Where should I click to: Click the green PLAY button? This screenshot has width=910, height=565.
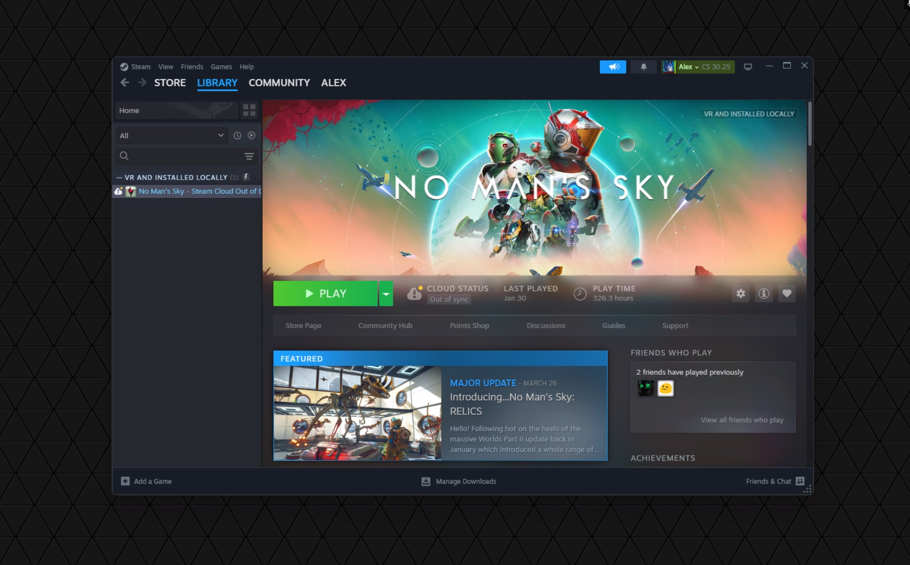point(325,293)
